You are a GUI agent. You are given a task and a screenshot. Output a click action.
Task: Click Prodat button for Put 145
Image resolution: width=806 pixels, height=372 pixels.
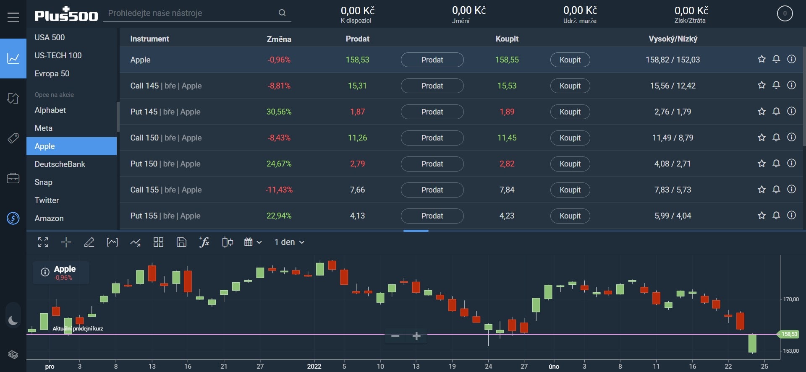click(x=432, y=112)
